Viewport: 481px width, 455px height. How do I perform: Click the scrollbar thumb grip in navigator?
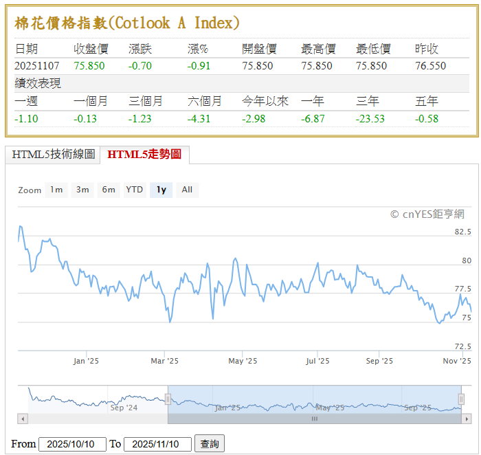pyautogui.click(x=315, y=419)
